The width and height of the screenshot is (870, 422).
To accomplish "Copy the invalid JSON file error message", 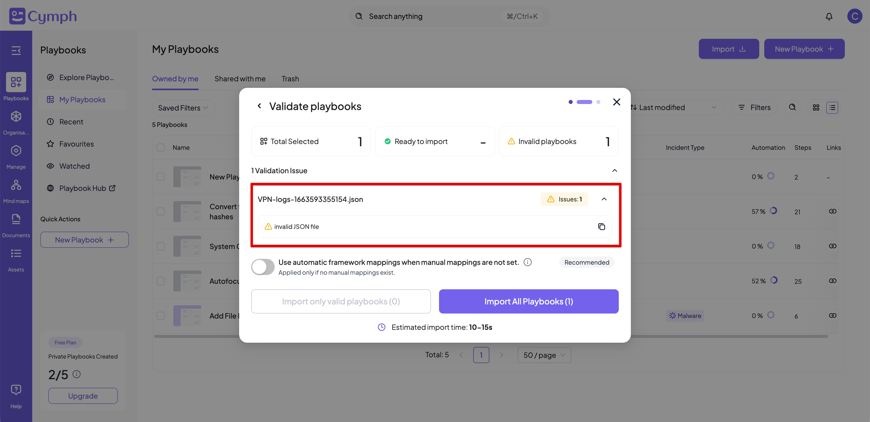I will point(601,227).
